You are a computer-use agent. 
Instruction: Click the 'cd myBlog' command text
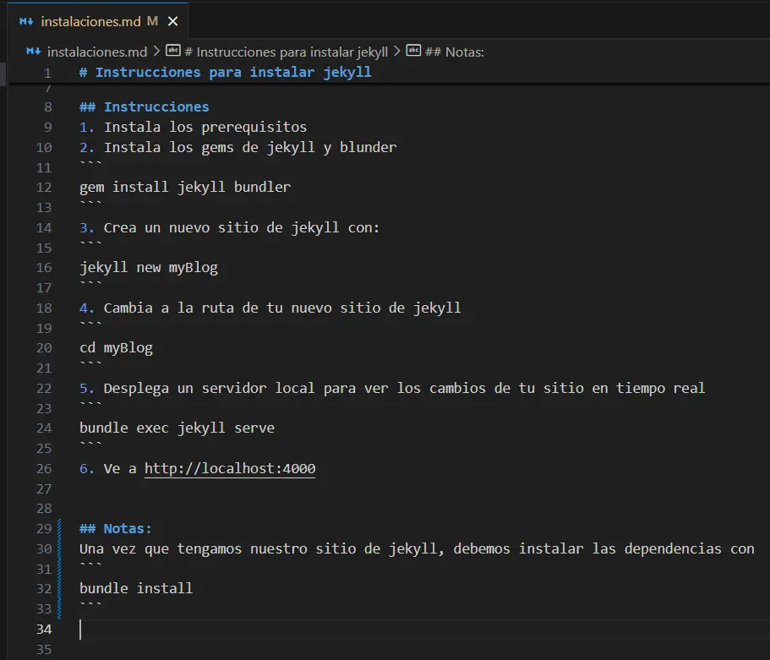click(116, 347)
